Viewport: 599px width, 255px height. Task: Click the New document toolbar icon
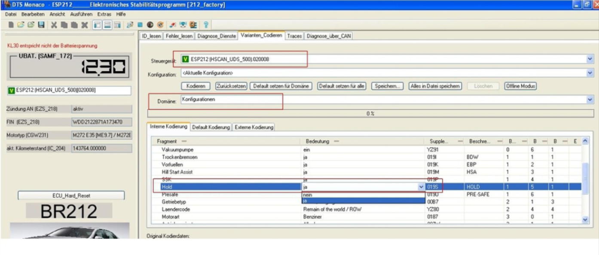(11, 24)
